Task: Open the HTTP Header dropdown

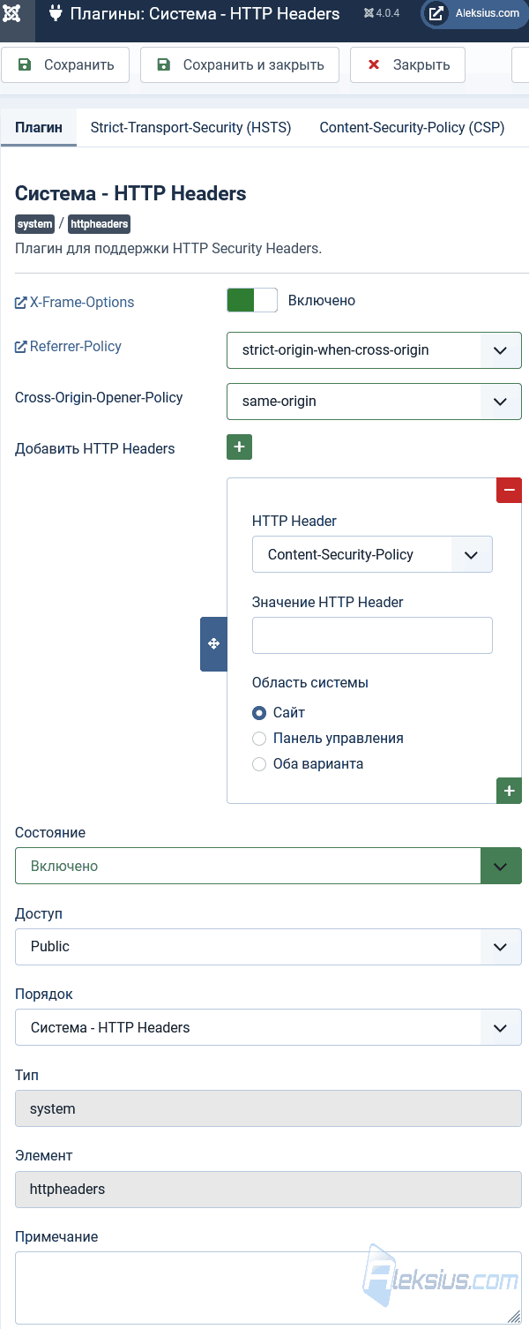Action: (x=372, y=555)
